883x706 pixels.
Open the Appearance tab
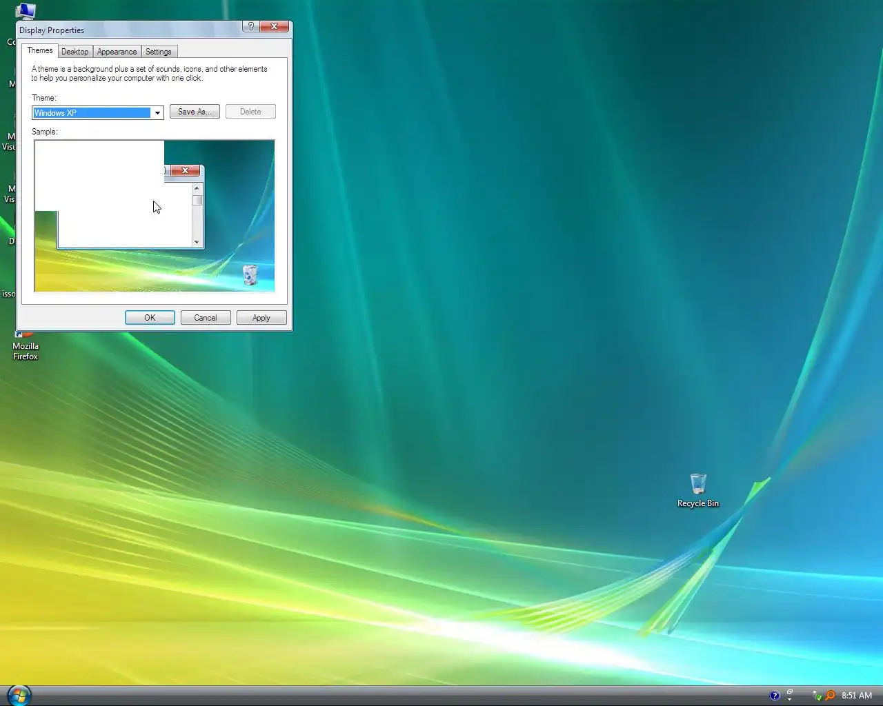117,52
